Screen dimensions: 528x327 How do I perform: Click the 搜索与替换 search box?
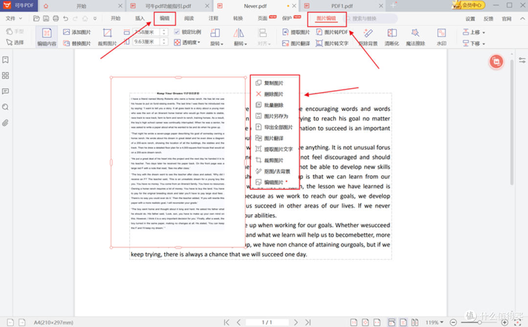click(372, 19)
